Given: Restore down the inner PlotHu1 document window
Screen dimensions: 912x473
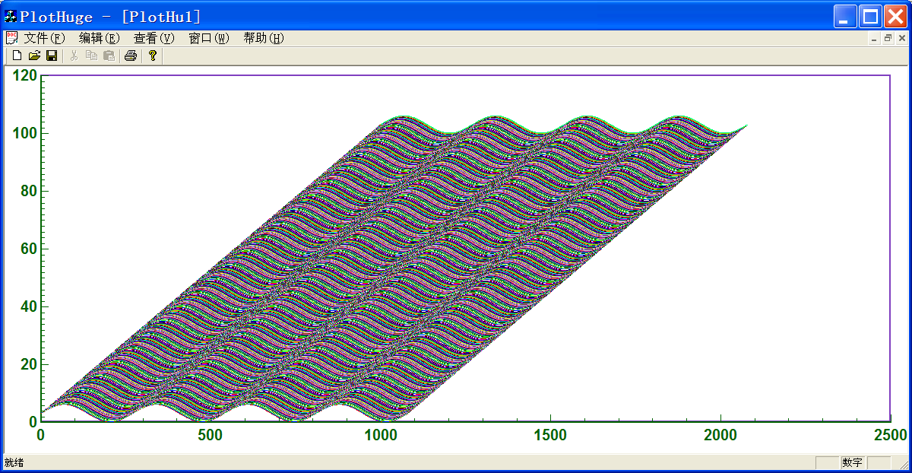Looking at the screenshot, I should [888, 38].
